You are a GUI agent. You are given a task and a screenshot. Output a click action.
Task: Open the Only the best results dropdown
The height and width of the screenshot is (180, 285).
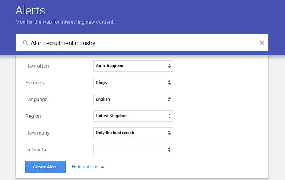[133, 133]
